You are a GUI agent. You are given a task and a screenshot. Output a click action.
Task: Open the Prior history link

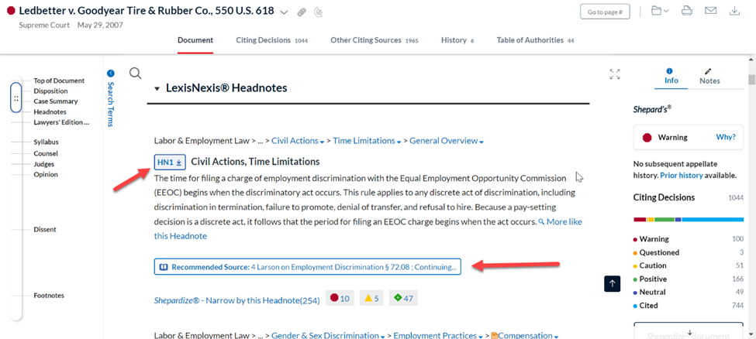coord(681,176)
